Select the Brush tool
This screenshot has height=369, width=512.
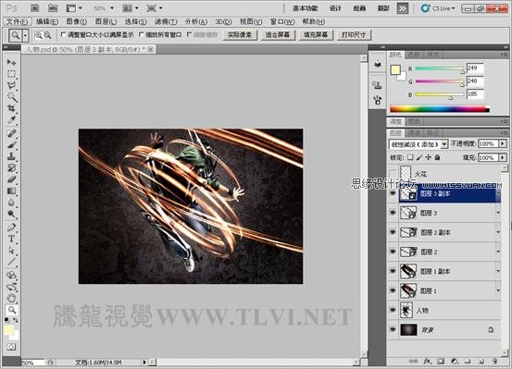[12, 144]
